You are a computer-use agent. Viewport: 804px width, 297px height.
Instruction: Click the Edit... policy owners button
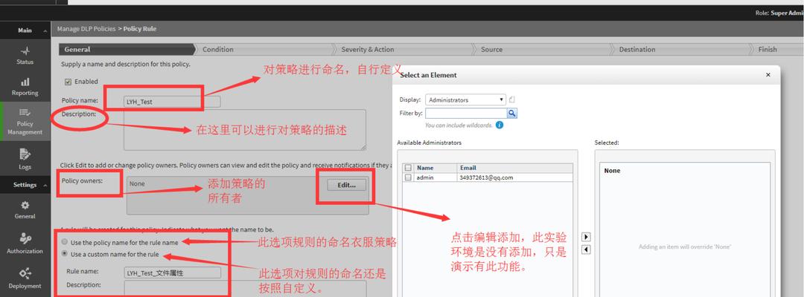[346, 185]
